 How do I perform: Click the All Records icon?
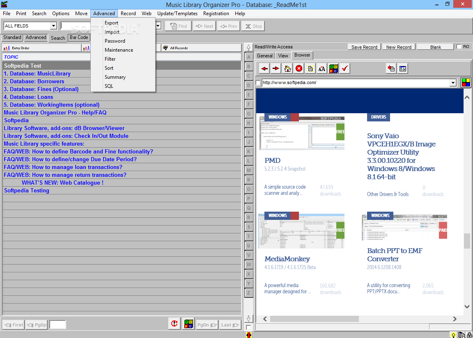[165, 48]
